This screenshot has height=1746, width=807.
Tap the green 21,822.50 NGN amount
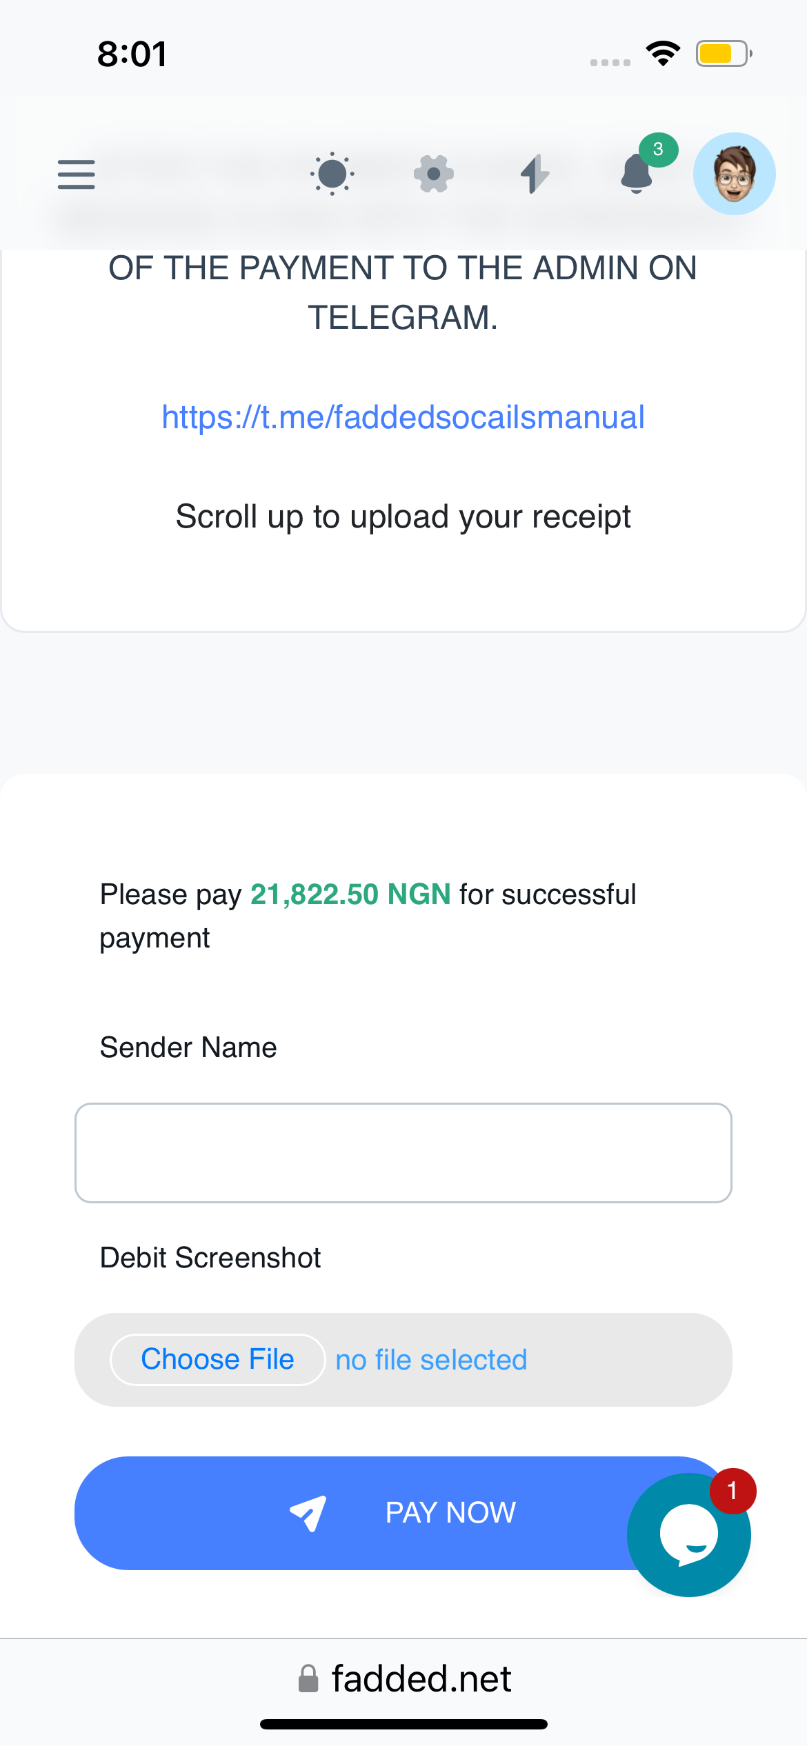coord(350,894)
